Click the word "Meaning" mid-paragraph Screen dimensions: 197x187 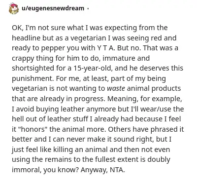(123, 99)
